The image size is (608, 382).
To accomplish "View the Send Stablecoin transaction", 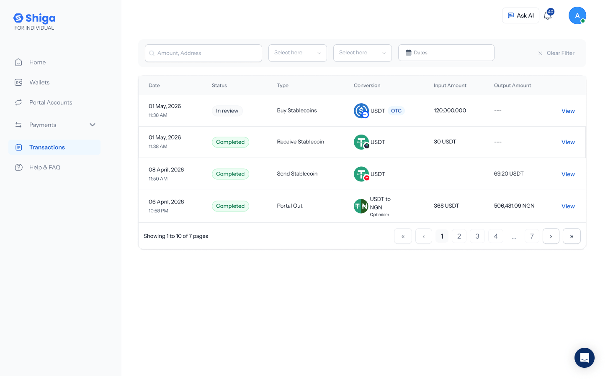I will [x=568, y=174].
